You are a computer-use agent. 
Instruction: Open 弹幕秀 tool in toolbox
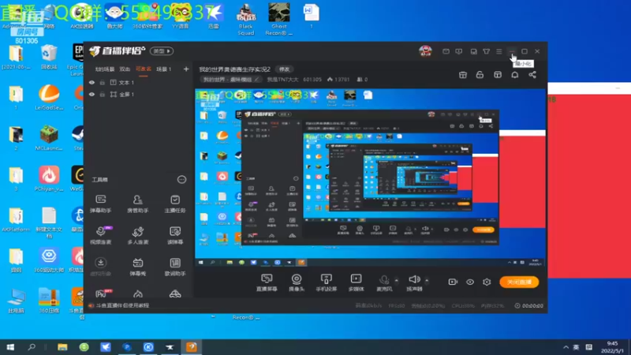tap(137, 267)
